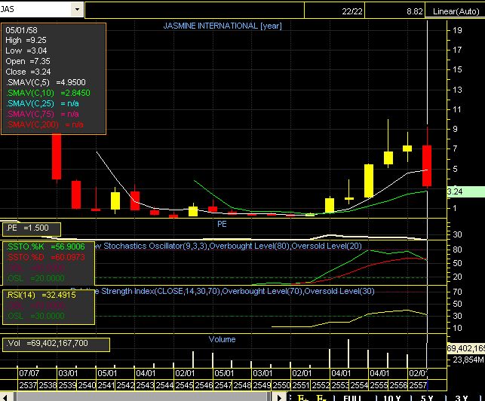Click the JAS symbol input field

pyautogui.click(x=35, y=9)
